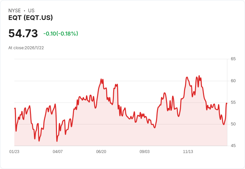
Task: Click the 04/07 date on x-axis
Action: (x=58, y=152)
